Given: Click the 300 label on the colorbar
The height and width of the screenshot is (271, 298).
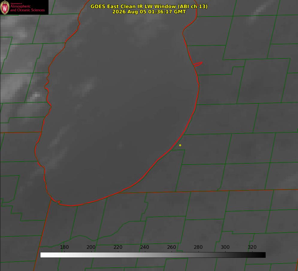Looking at the screenshot, I should click(225, 247).
